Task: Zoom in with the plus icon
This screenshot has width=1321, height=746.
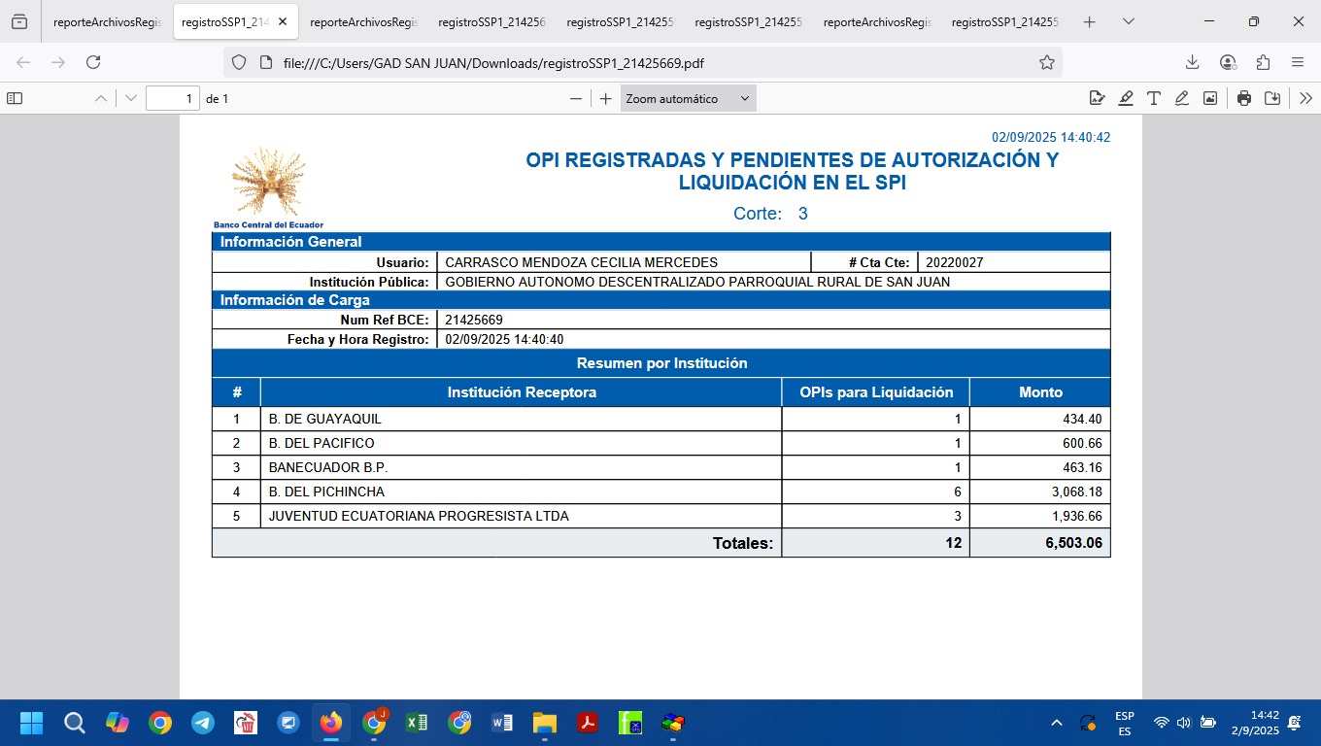Action: coord(605,98)
